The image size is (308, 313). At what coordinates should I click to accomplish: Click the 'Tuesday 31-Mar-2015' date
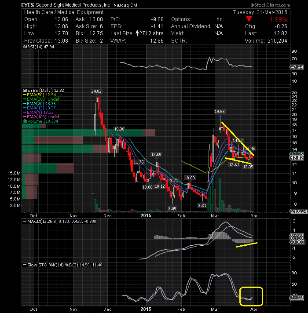click(260, 12)
